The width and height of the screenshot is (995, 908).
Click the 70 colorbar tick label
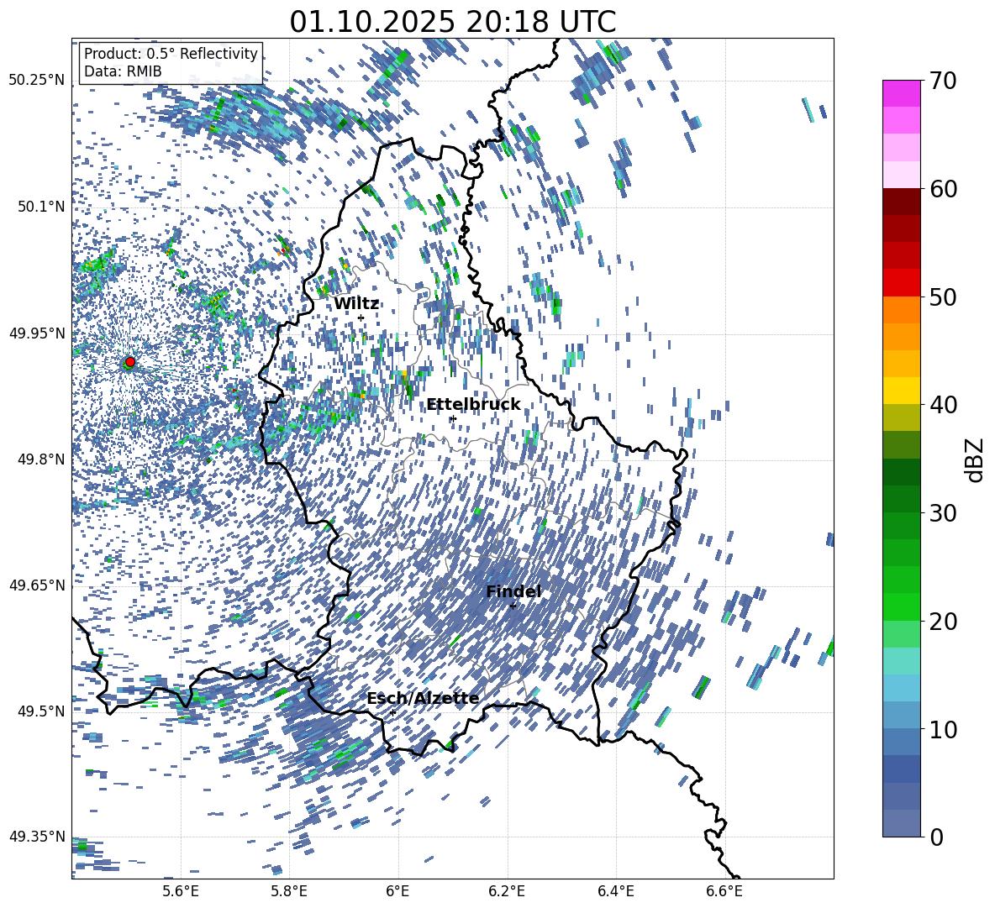coord(943,81)
